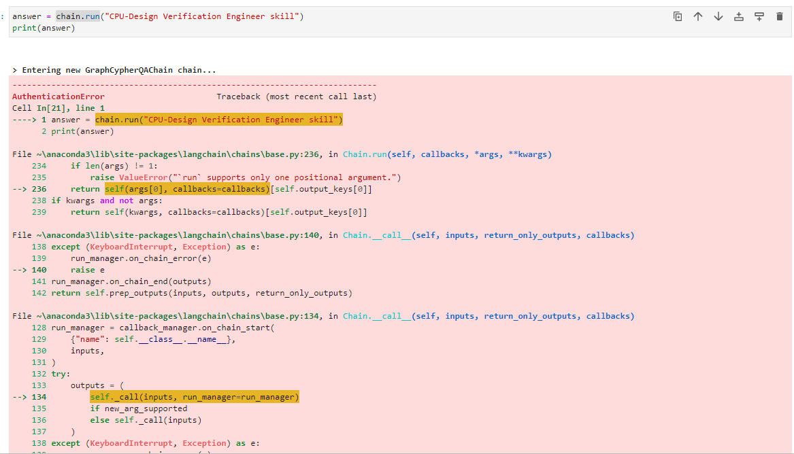
Task: Click 'run_manager.on_chain_error(e)' line 139
Action: click(x=141, y=258)
